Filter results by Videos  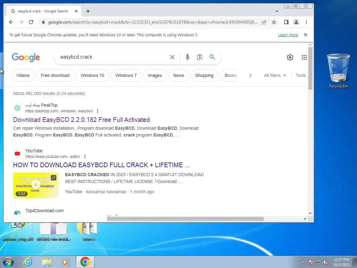pyautogui.click(x=23, y=75)
